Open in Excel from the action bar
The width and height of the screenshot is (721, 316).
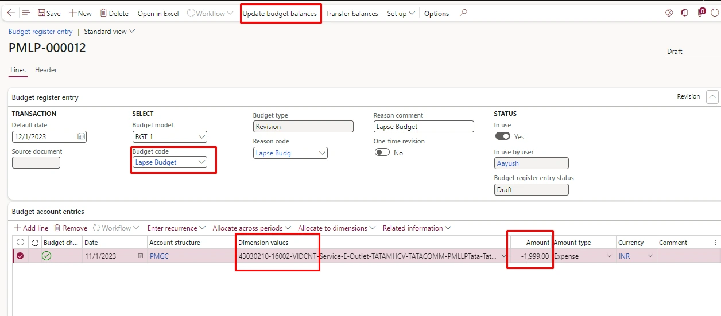pyautogui.click(x=158, y=13)
